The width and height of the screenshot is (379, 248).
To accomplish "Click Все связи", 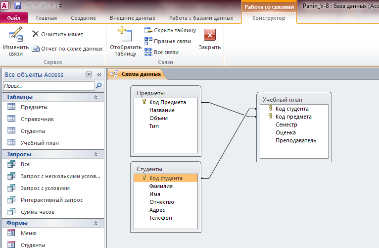I will 161,52.
